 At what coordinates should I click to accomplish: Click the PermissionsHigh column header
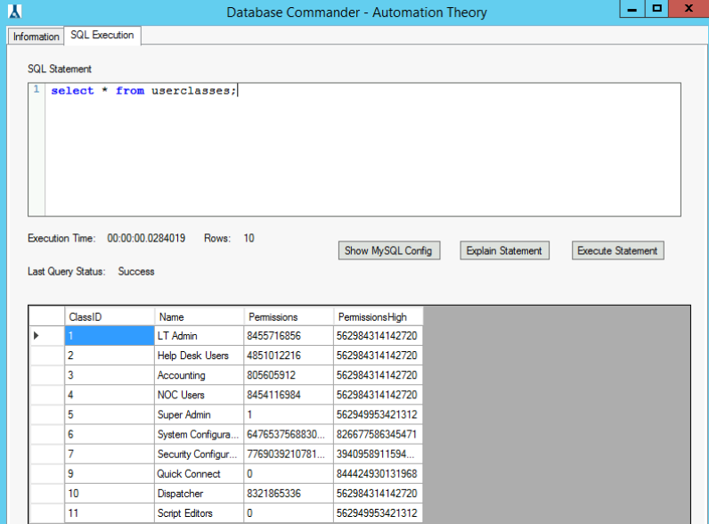point(378,316)
